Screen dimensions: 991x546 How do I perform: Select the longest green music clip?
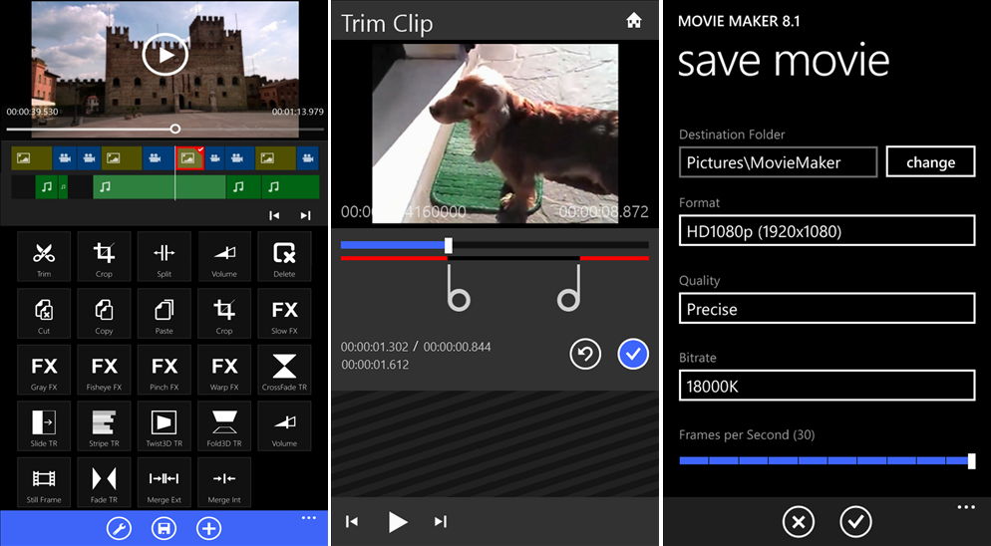pos(160,187)
